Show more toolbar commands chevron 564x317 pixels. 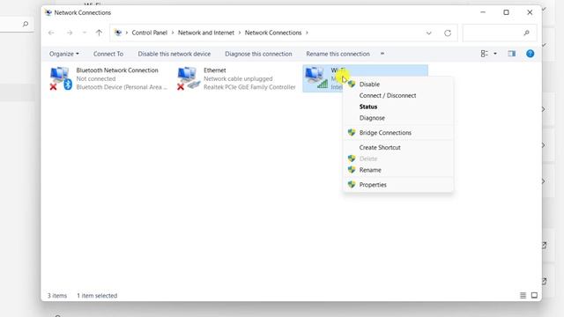pos(382,54)
